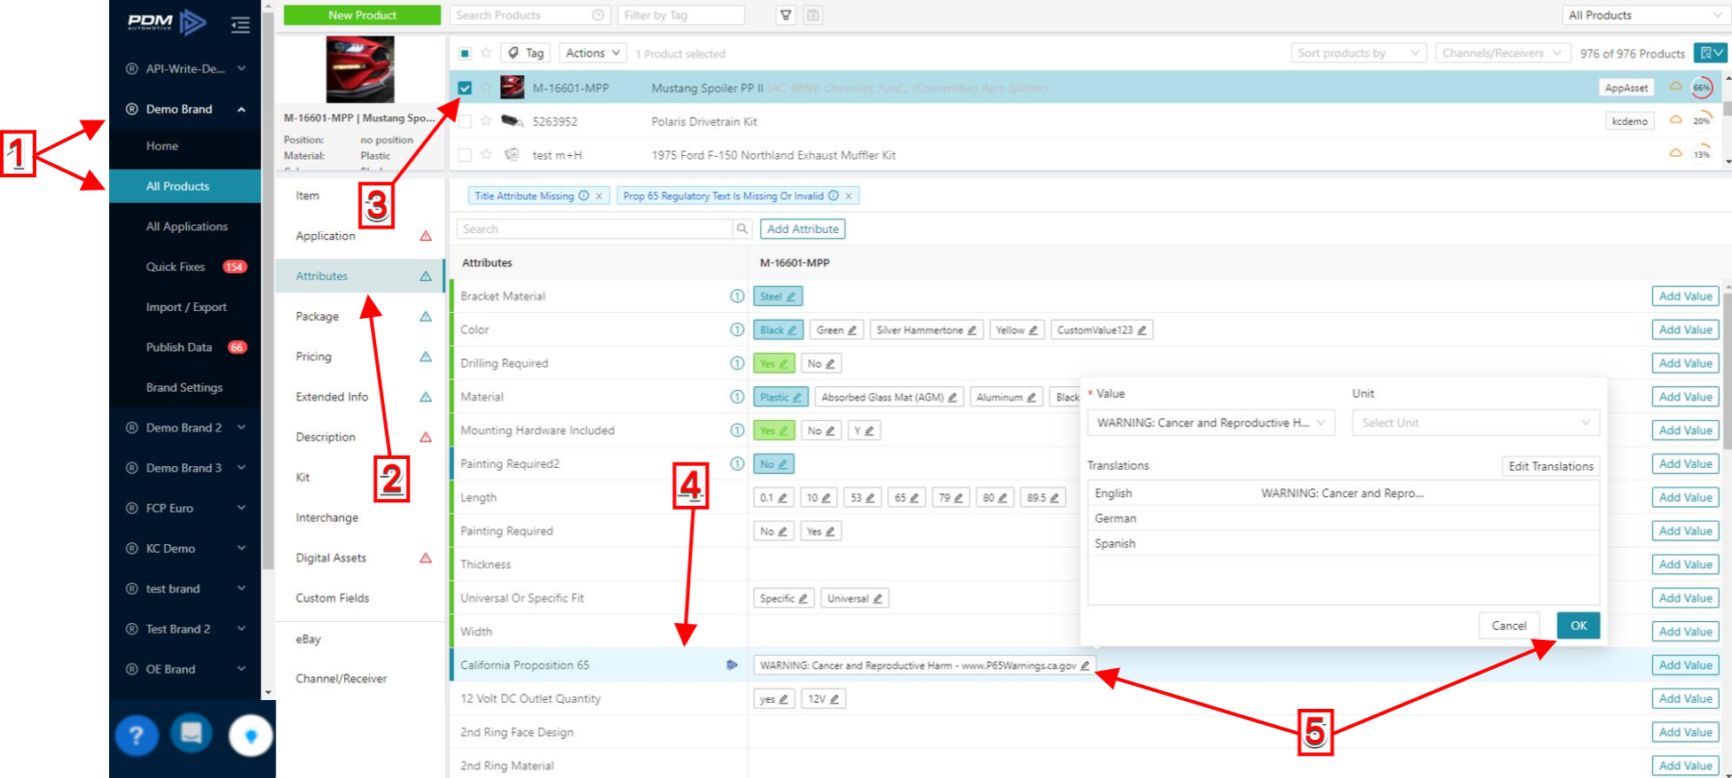Check the test m+H product checkbox

[x=465, y=155]
